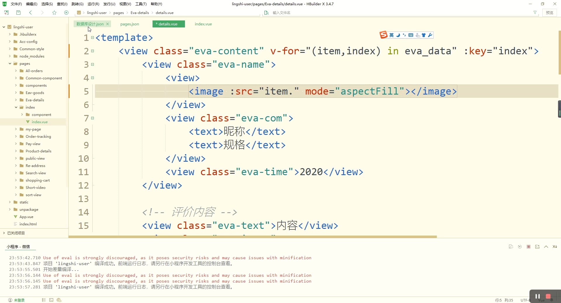This screenshot has width=561, height=303.
Task: Fold the template block on line 1
Action: (92, 38)
